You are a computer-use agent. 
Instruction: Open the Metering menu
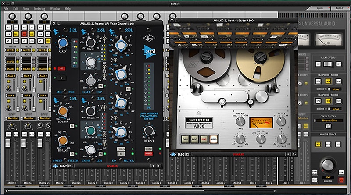tap(39, 9)
